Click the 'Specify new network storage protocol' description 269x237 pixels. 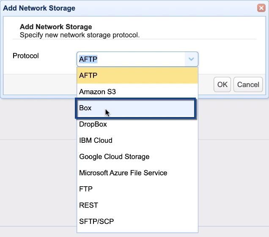pyautogui.click(x=80, y=35)
